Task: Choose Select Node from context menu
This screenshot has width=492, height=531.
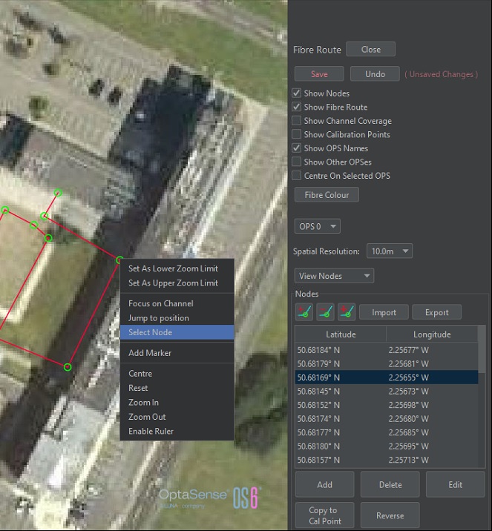Action: coord(177,332)
